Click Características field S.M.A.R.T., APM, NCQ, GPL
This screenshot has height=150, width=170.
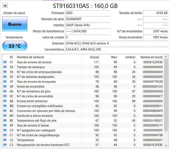click(117, 49)
